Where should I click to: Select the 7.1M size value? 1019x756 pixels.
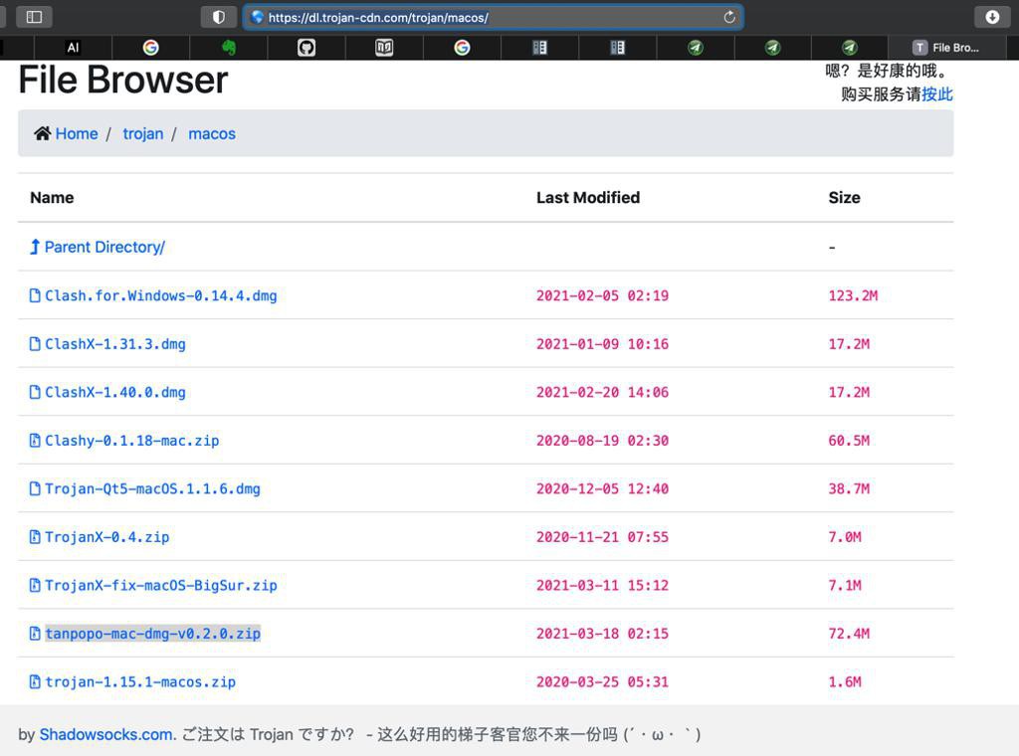point(845,586)
